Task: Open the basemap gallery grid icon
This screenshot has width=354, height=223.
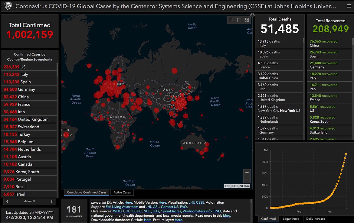Action: [247, 20]
